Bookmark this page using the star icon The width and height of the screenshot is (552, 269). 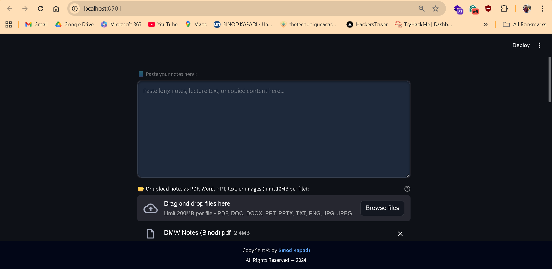pyautogui.click(x=436, y=9)
